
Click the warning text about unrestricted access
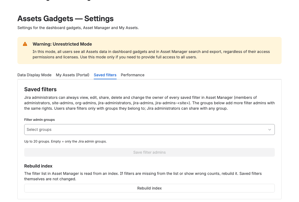pos(151,54)
